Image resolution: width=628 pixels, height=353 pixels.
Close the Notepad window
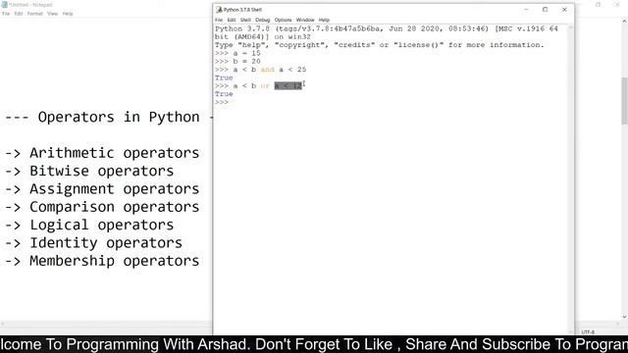(x=617, y=5)
